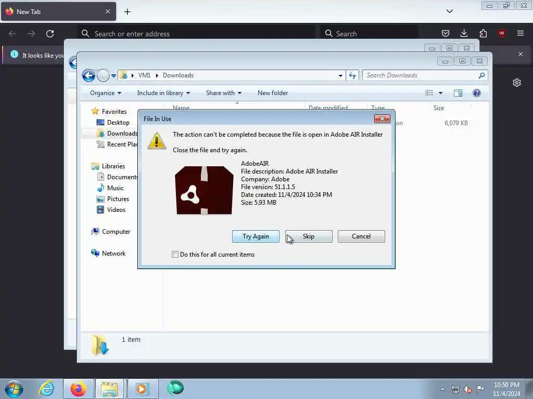Viewport: 533px width, 399px height.
Task: Click the Adobe AIR installer package icon
Action: pyautogui.click(x=204, y=190)
